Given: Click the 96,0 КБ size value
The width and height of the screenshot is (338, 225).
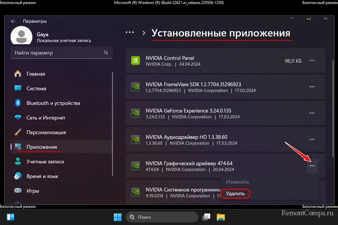Looking at the screenshot, I should click(x=293, y=61).
